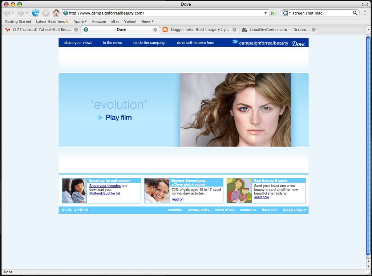Click the Beyond Stereotypes report thumbnail
372x276 pixels.
click(157, 191)
